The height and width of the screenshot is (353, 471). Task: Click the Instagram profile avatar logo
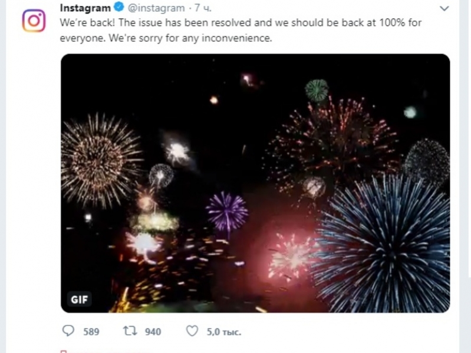click(34, 21)
